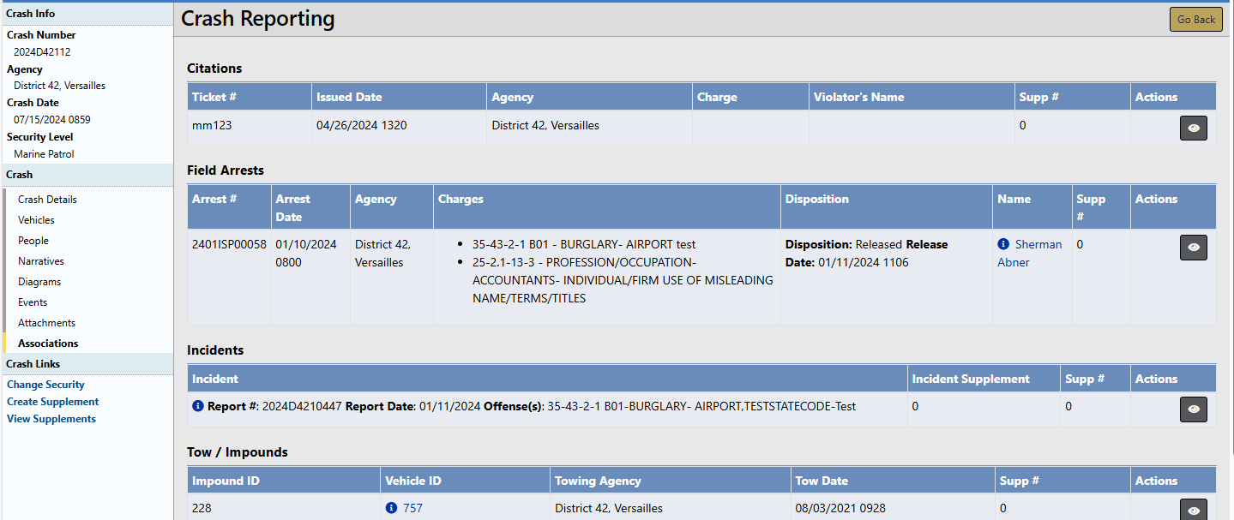
Task: Click Create Supplement link
Action: [52, 402]
